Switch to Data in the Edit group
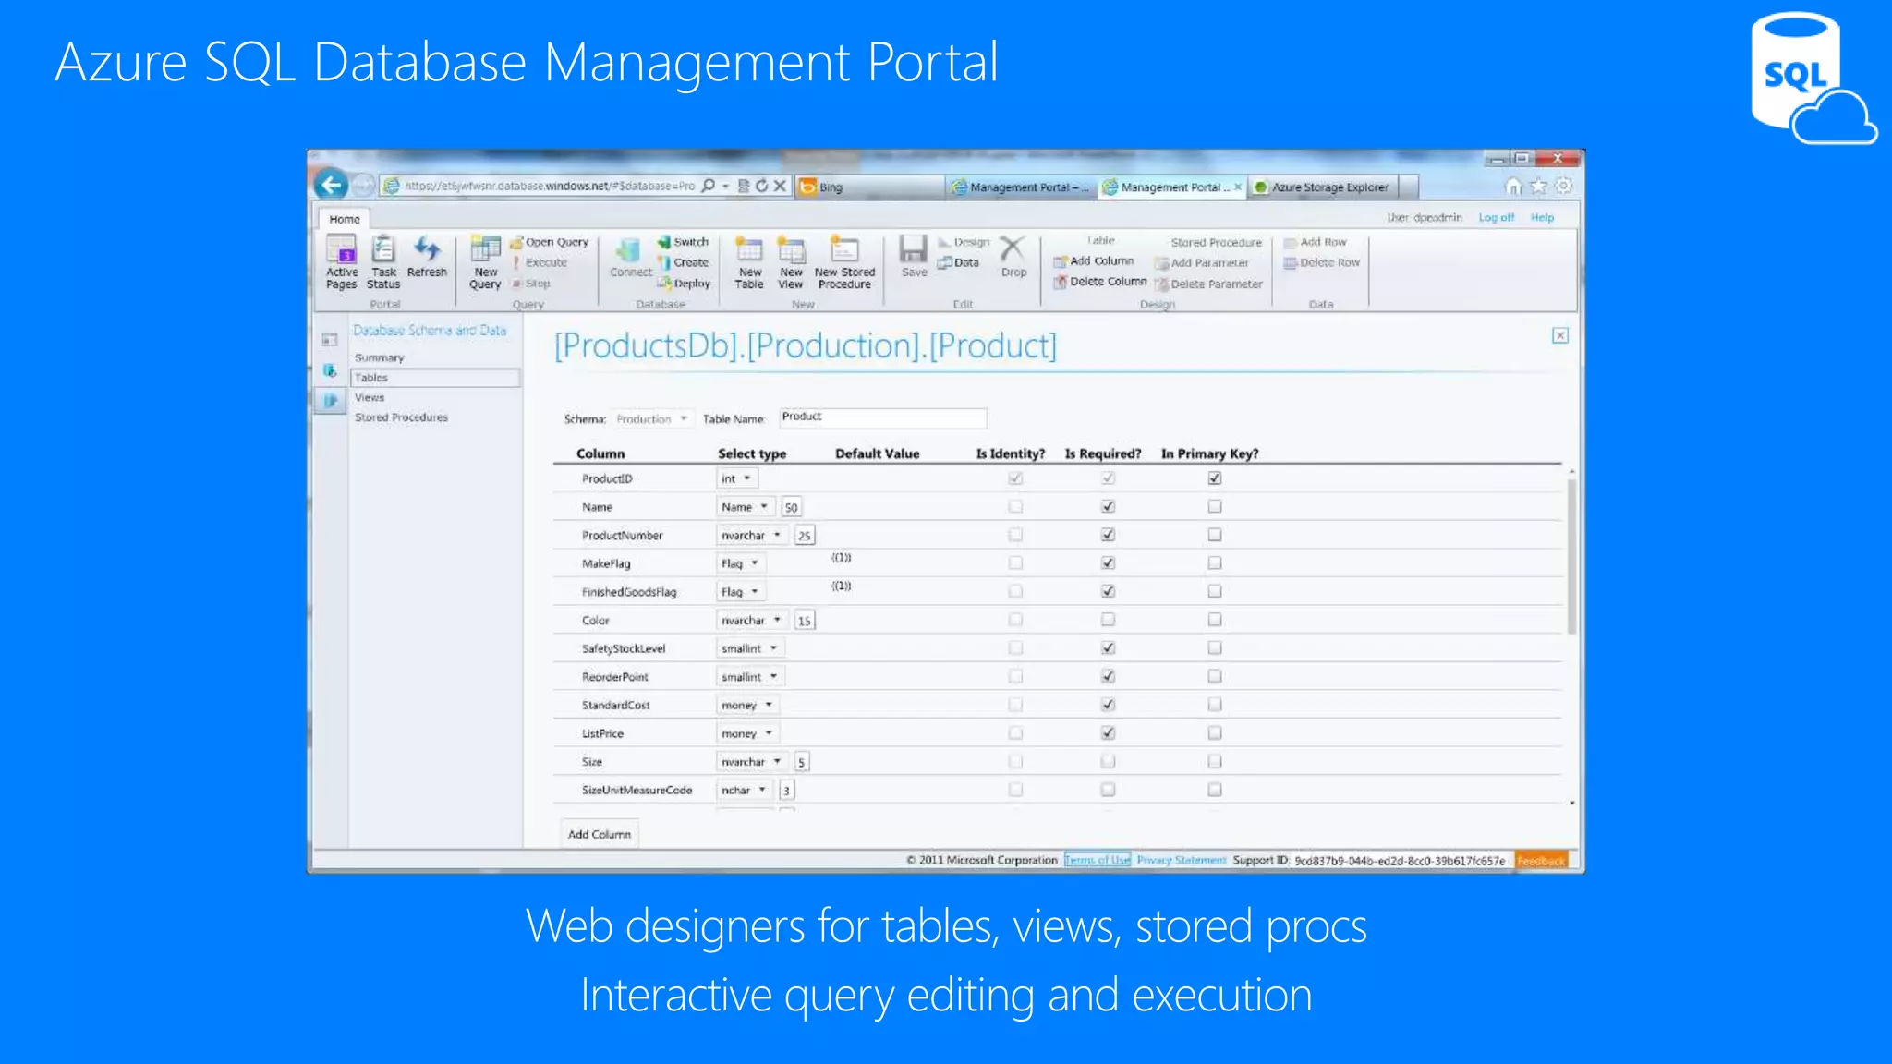 pyautogui.click(x=958, y=262)
